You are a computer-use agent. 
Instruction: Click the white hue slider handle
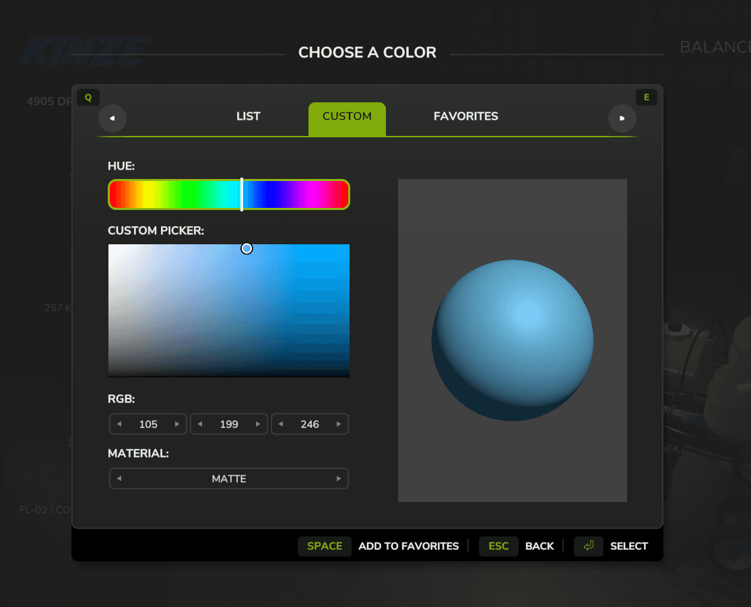pyautogui.click(x=242, y=194)
